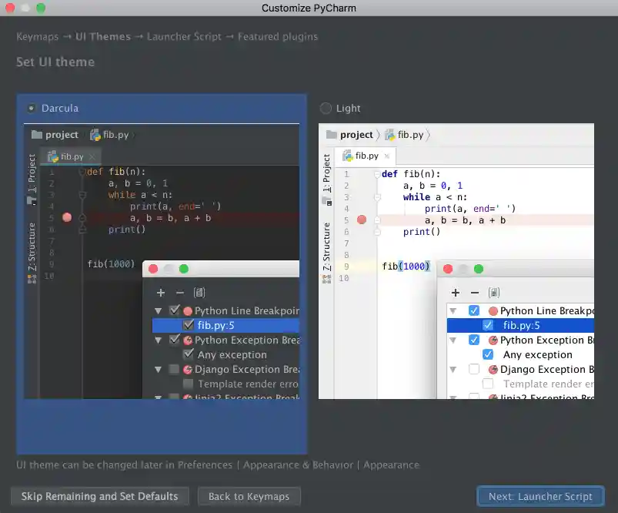Switch to the fib.py editor tab
The width and height of the screenshot is (618, 513).
pos(69,156)
